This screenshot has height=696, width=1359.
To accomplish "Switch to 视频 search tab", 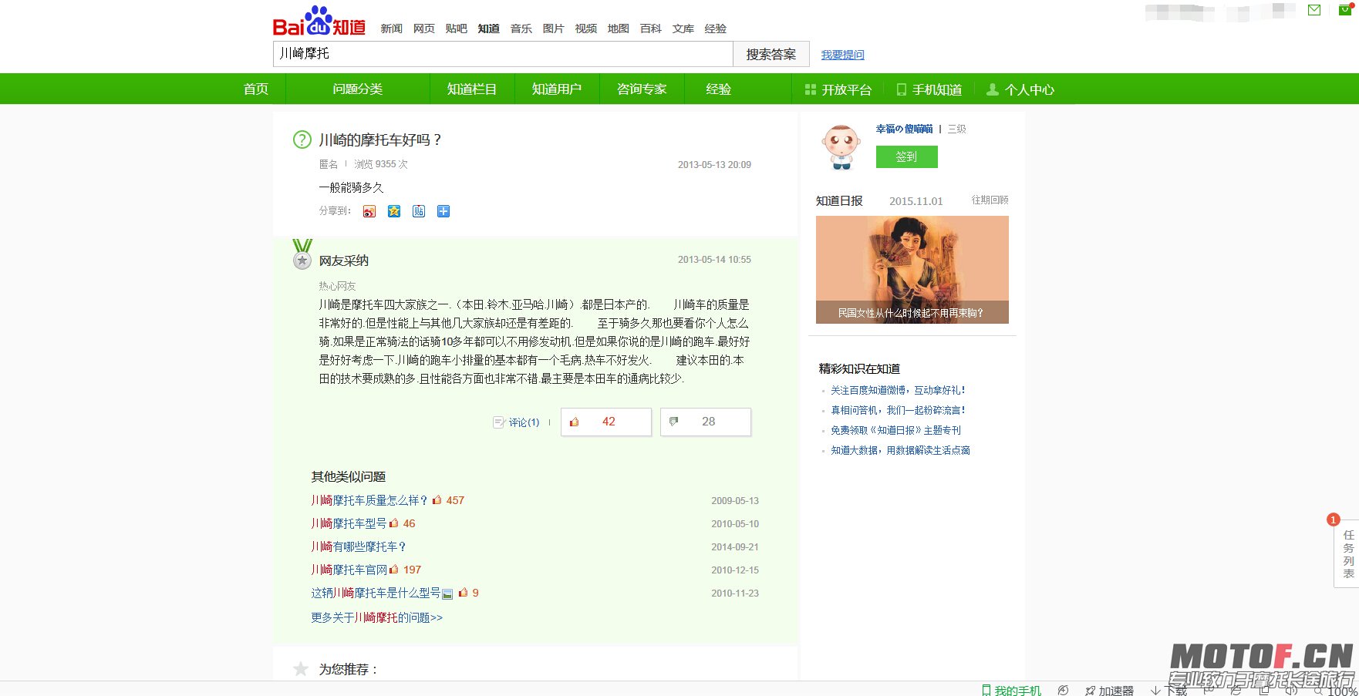I will click(x=586, y=29).
